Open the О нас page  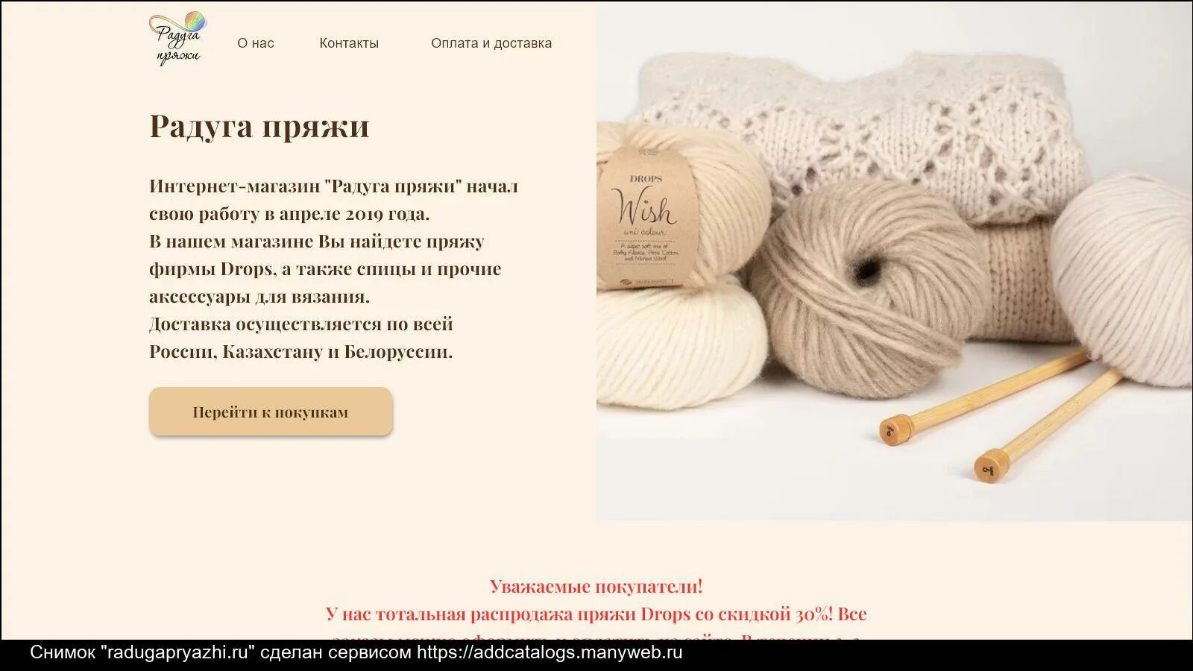click(256, 43)
